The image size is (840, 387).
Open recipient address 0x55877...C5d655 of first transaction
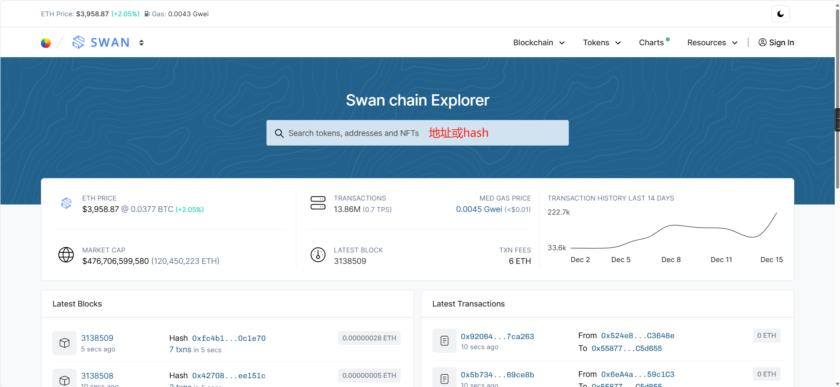pyautogui.click(x=627, y=348)
